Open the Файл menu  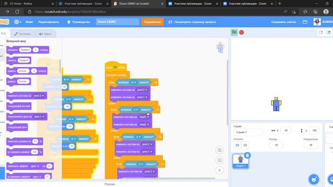(29, 22)
